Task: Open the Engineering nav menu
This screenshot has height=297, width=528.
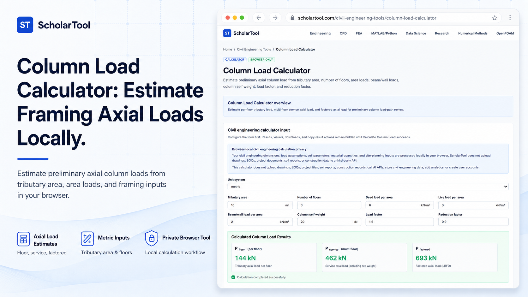Action: click(320, 33)
